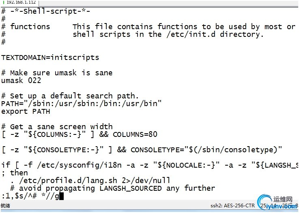
Task: Select the 192.168.1.112 session tab
Action: 21,2
